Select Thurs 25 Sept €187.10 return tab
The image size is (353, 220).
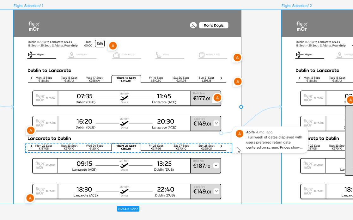[126, 147]
